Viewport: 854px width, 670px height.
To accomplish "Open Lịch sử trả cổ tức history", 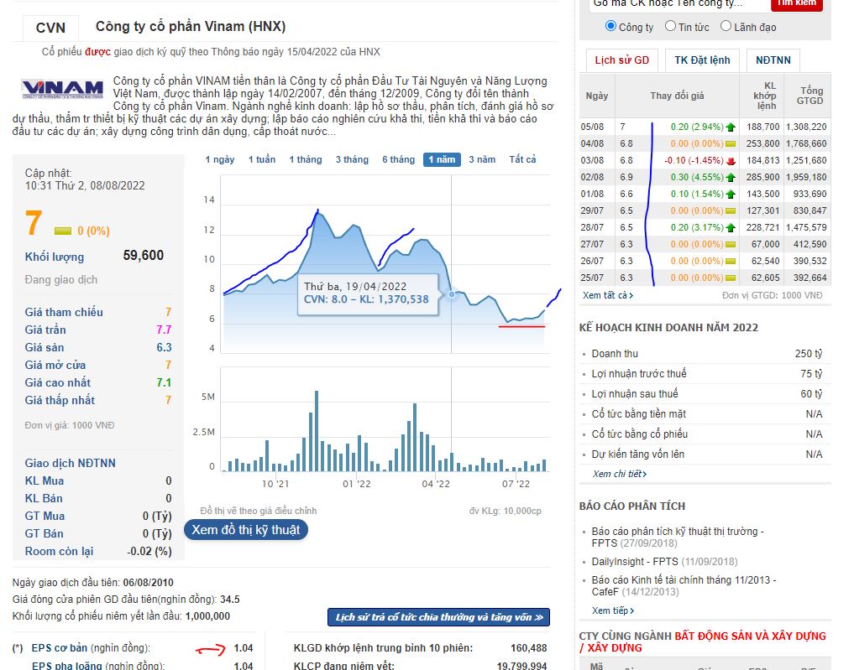I will coord(438,617).
